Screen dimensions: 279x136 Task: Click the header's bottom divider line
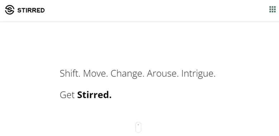coord(139,22)
